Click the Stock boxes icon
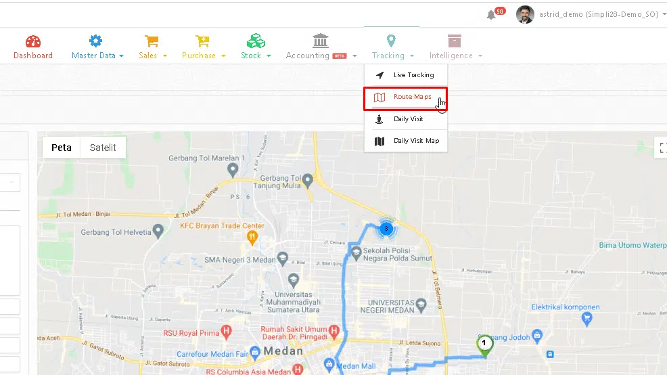This screenshot has height=375, width=667. click(256, 41)
